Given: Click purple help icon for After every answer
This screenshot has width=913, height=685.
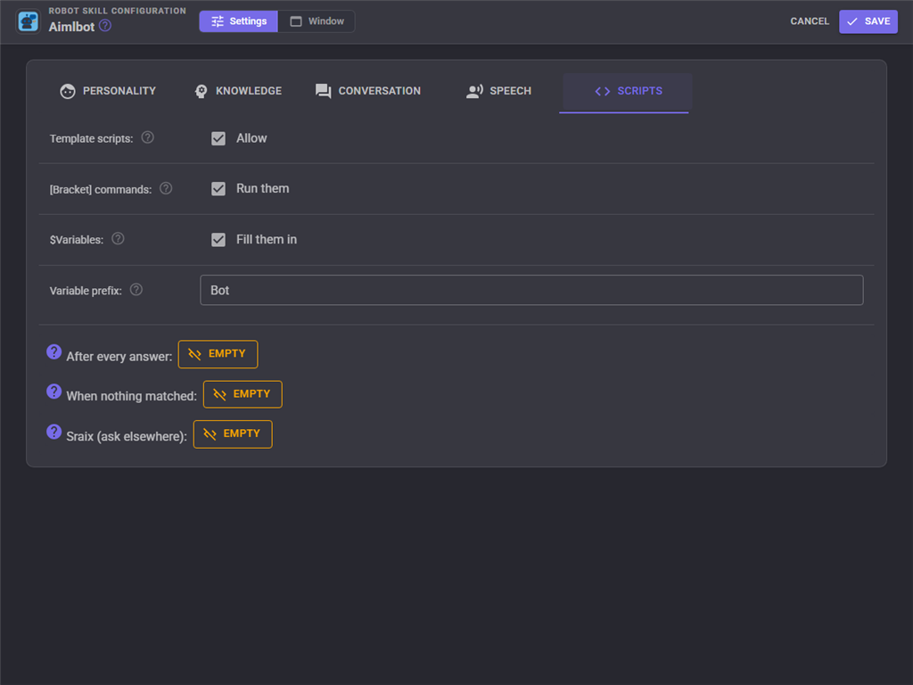Looking at the screenshot, I should [x=54, y=351].
